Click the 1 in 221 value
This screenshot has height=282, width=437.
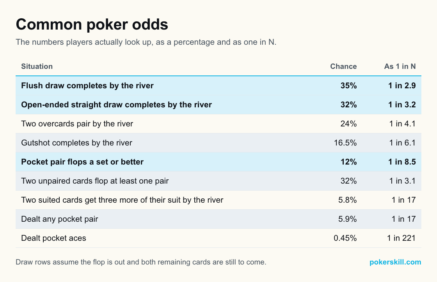tap(401, 238)
